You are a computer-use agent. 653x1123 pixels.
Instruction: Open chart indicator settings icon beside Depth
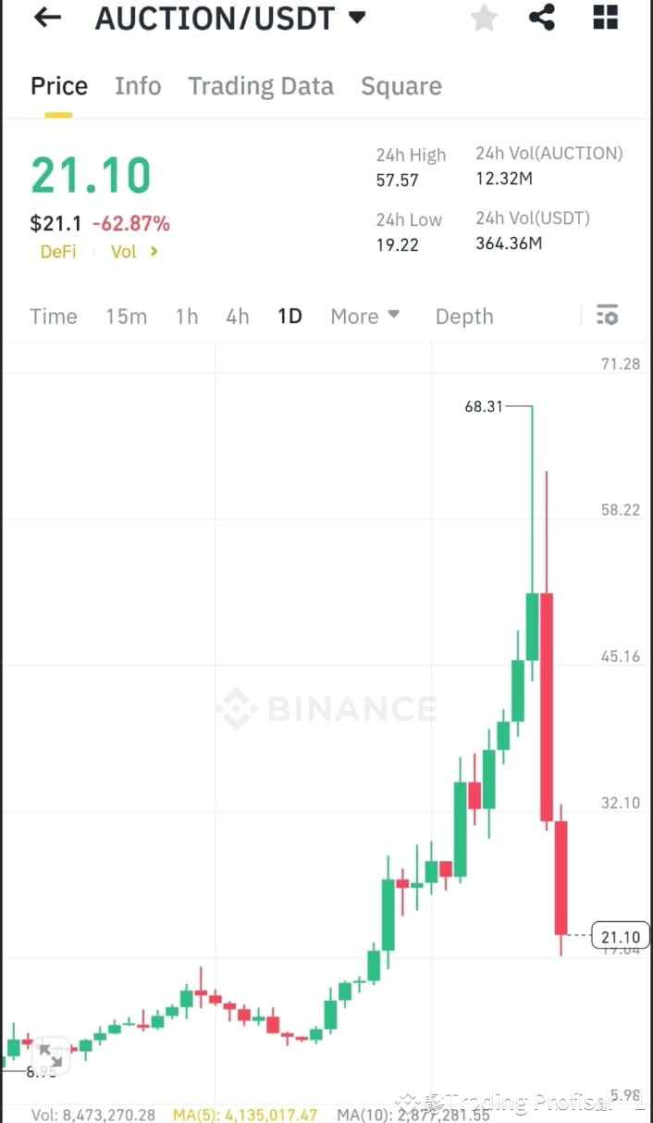point(607,316)
